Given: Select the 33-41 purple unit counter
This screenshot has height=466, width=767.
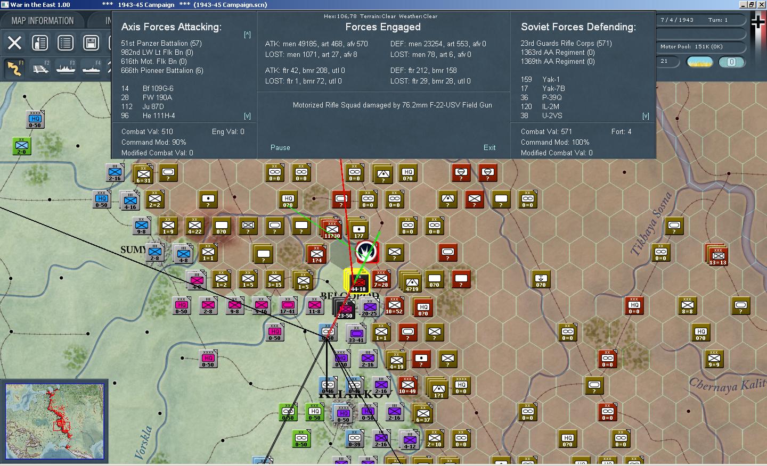Looking at the screenshot, I should click(356, 334).
